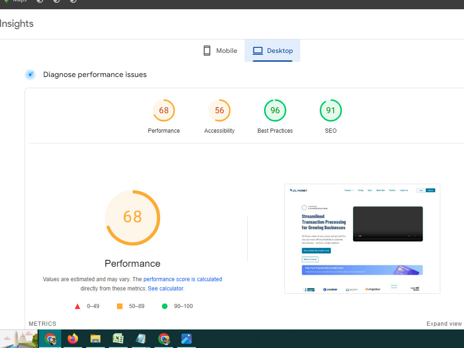
Task: Open Excel from the taskbar
Action: 118,339
